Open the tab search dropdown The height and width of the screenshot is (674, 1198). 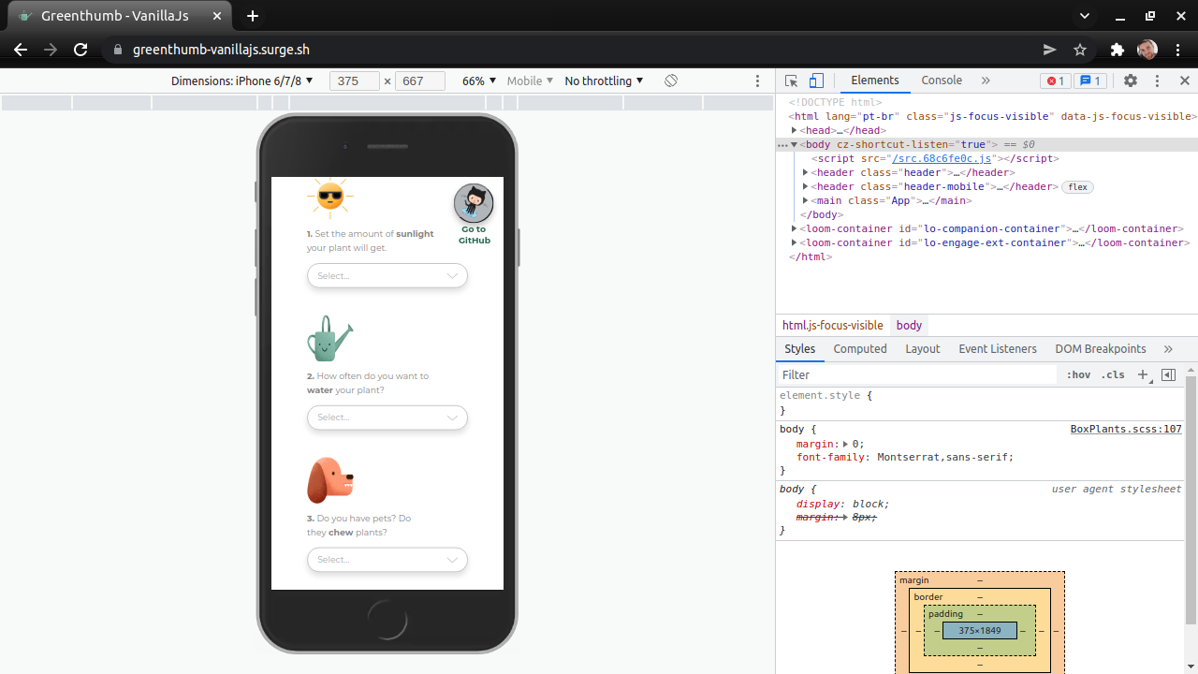pyautogui.click(x=1085, y=16)
